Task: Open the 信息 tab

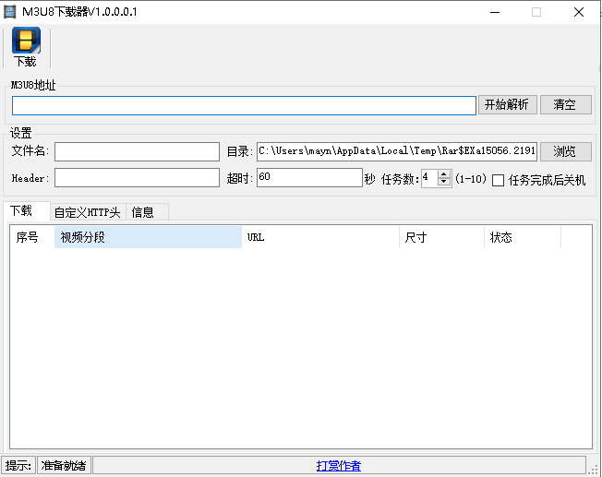Action: (147, 212)
